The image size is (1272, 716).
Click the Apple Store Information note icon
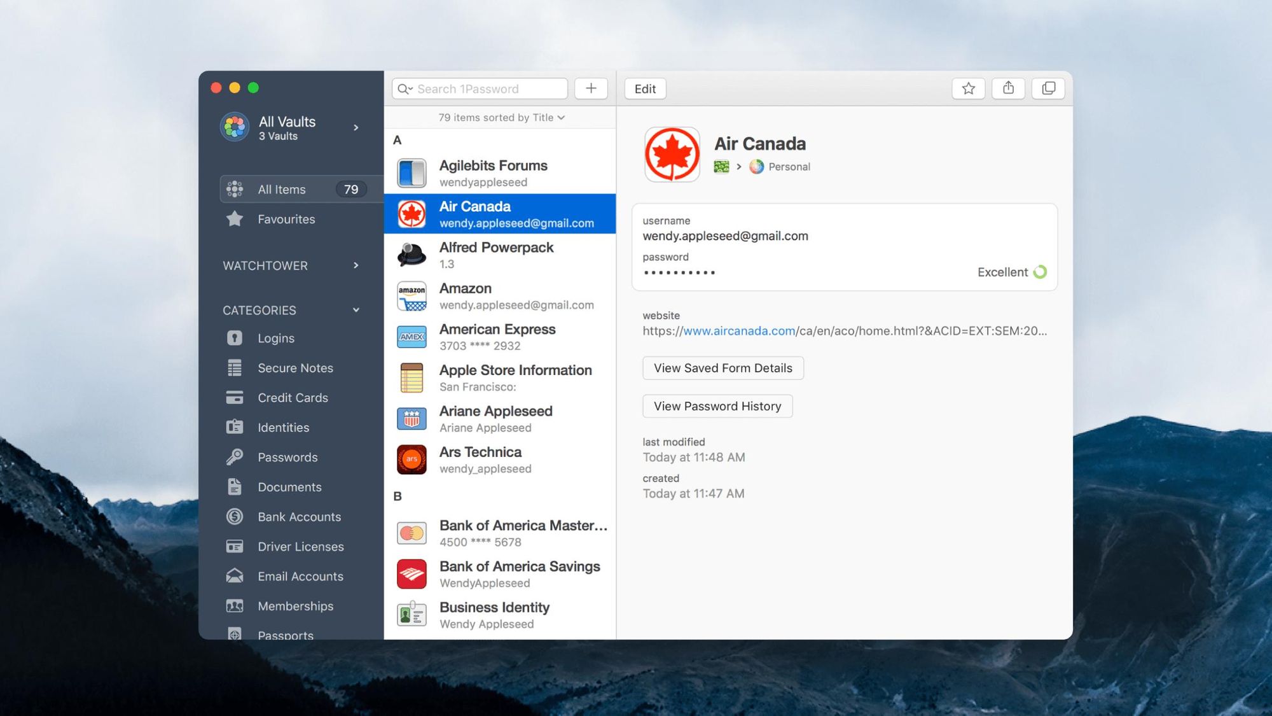[x=411, y=378]
